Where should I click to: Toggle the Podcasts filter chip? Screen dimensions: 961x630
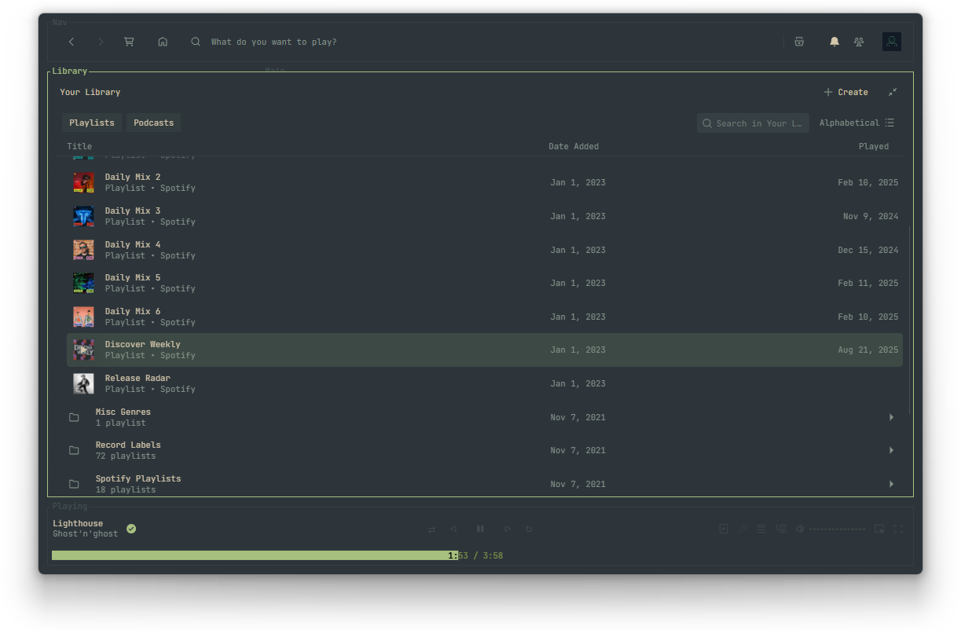pyautogui.click(x=154, y=123)
